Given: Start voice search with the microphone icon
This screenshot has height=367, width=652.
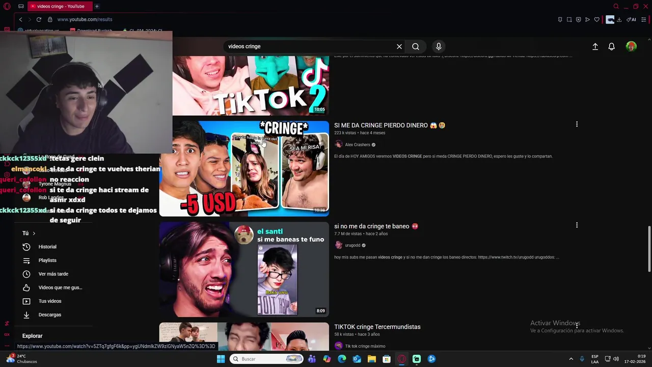Looking at the screenshot, I should [x=439, y=46].
